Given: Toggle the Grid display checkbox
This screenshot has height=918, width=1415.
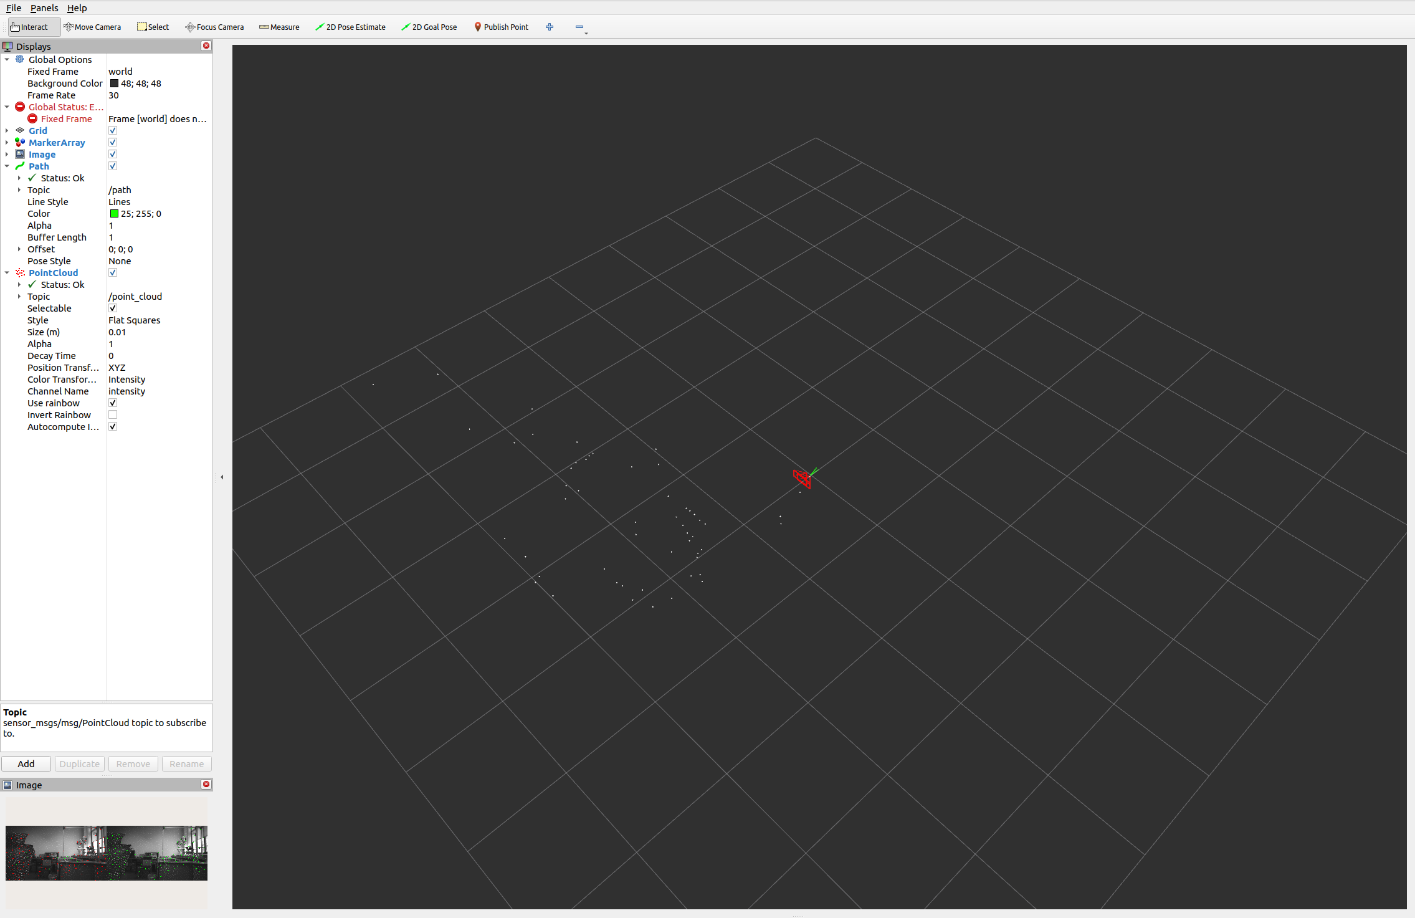Looking at the screenshot, I should [x=113, y=131].
